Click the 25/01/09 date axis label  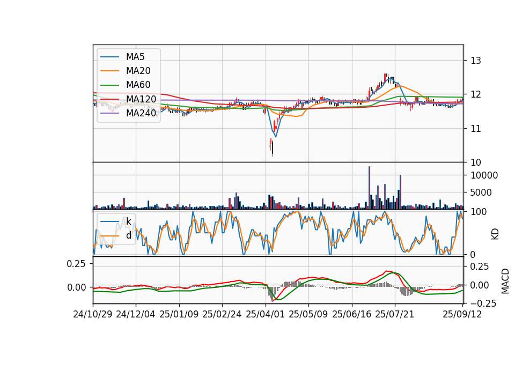pyautogui.click(x=179, y=314)
